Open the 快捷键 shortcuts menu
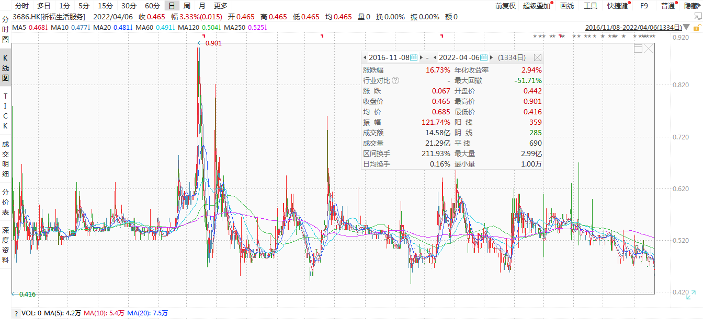Image resolution: width=703 pixels, height=319 pixels. pos(617,6)
